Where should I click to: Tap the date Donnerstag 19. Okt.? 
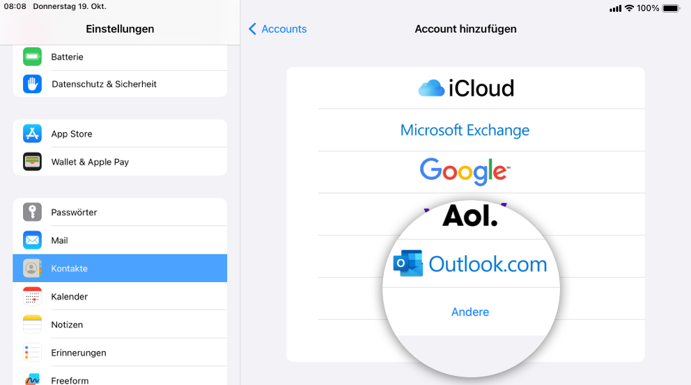point(70,6)
